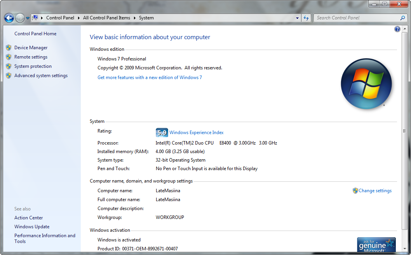Close the System window
Image resolution: width=411 pixels, height=255 pixels.
[x=399, y=4]
